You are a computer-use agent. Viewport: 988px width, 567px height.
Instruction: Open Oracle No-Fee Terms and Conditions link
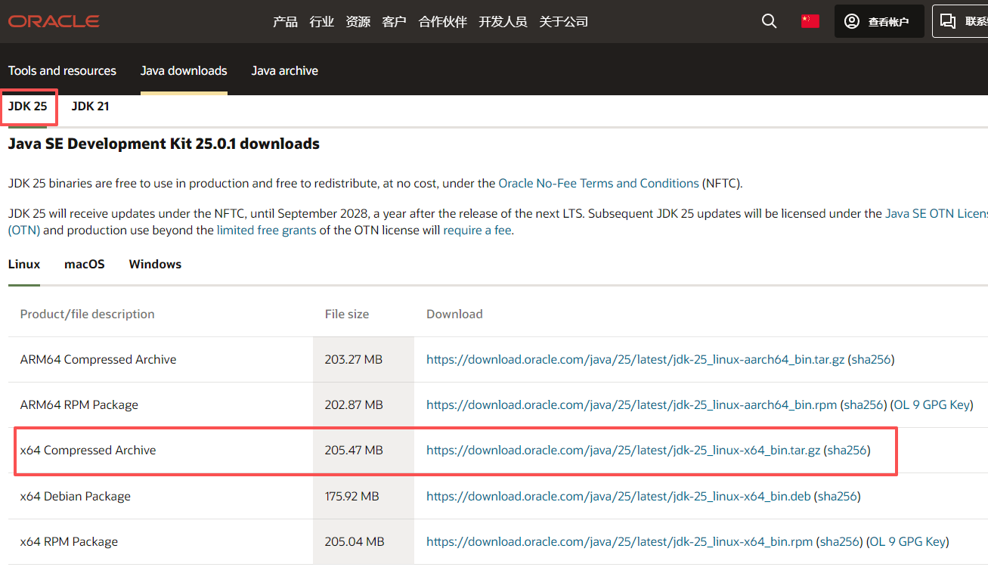[x=599, y=183]
